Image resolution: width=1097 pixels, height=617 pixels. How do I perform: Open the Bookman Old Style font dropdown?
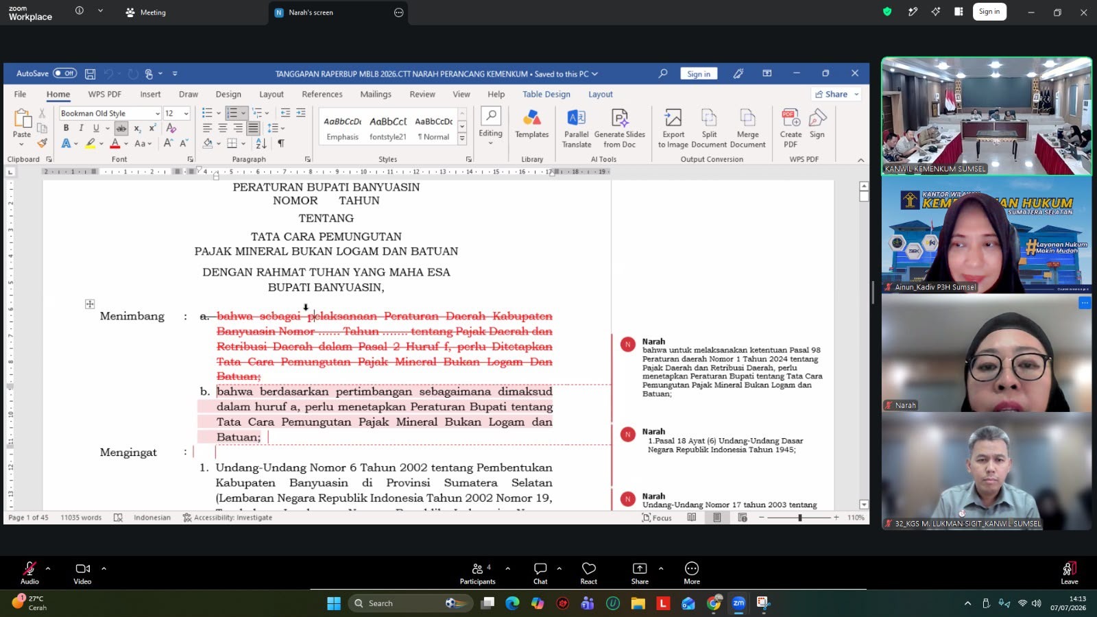(x=110, y=113)
